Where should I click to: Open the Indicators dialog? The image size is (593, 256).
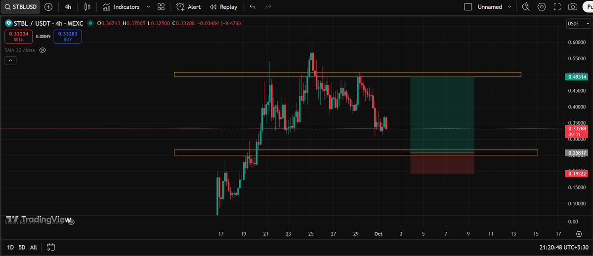coord(121,7)
